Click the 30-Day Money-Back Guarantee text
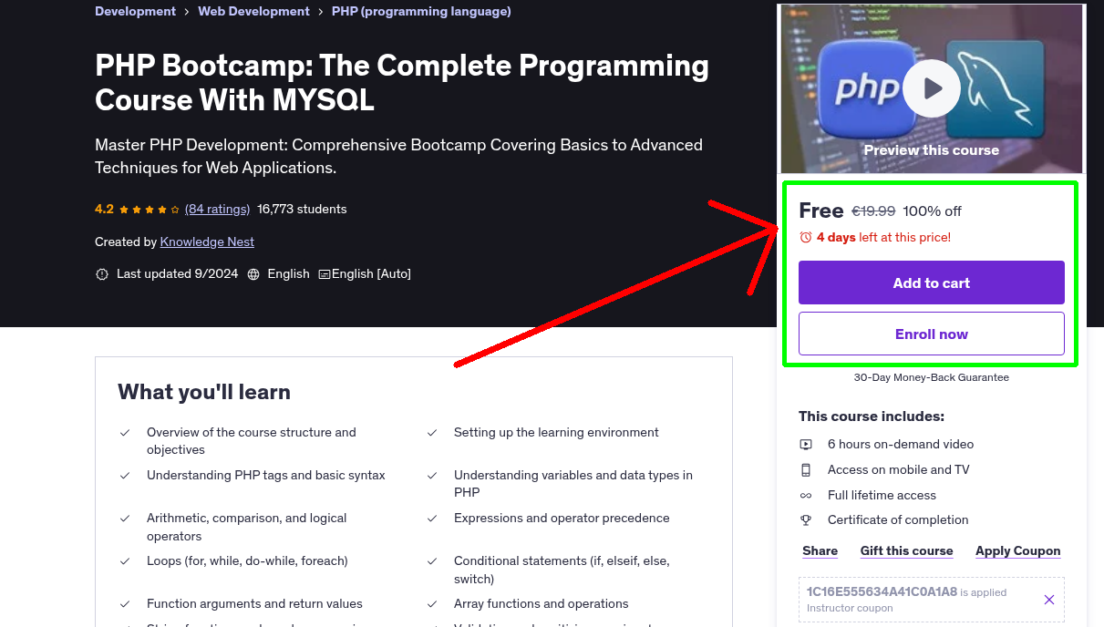 pos(932,377)
